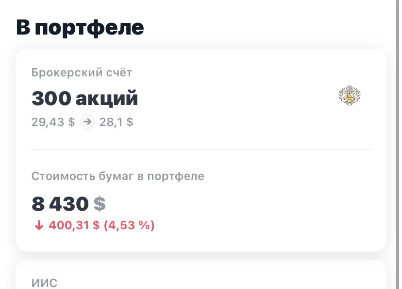This screenshot has width=402, height=289.
Task: Click the ИИС label
Action: [x=44, y=283]
